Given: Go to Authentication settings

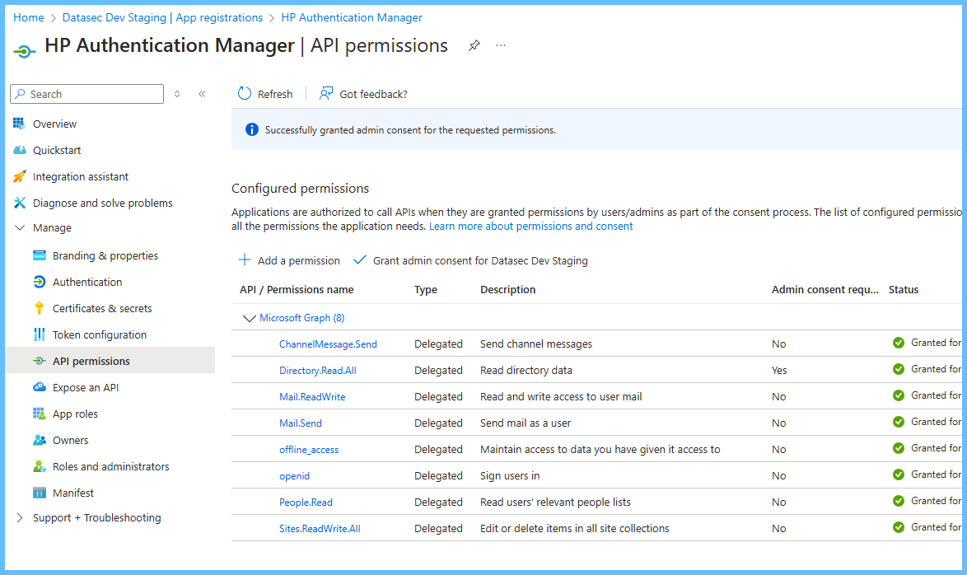Looking at the screenshot, I should click(87, 282).
